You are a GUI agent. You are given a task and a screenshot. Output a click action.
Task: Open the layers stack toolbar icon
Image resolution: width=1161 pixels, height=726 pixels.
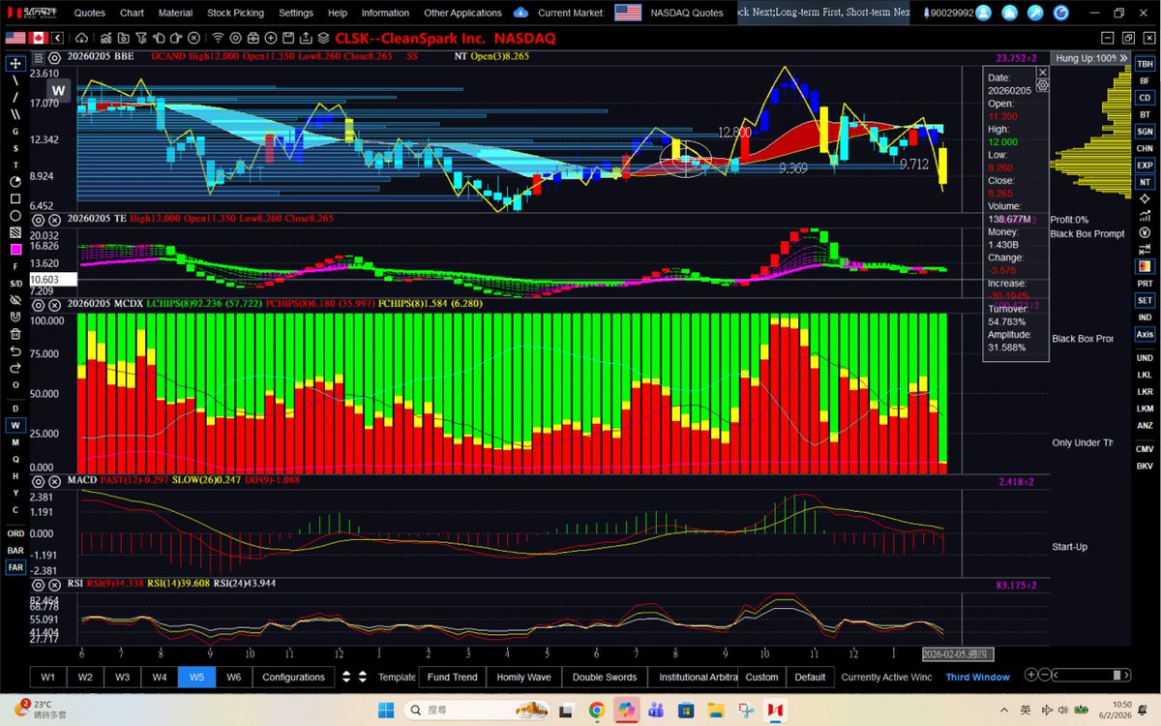point(324,38)
